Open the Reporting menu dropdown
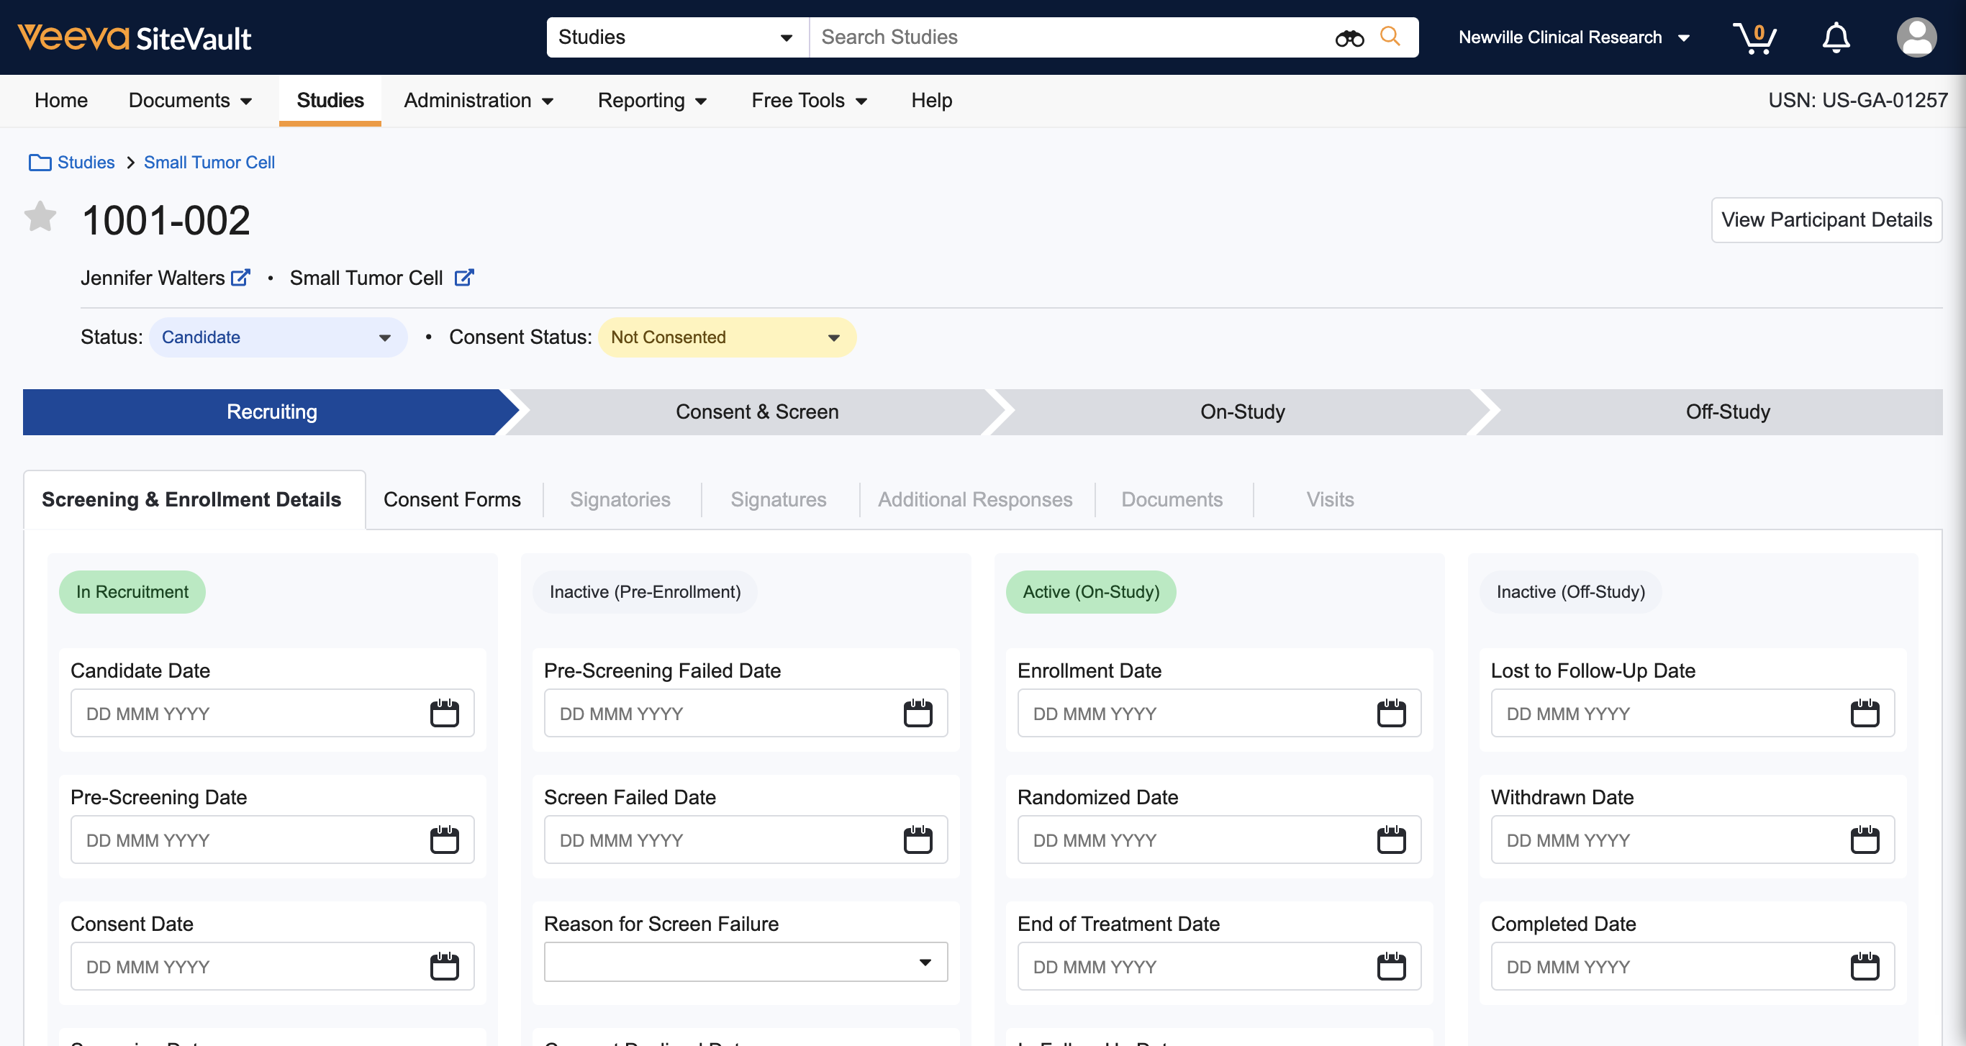Viewport: 1966px width, 1046px height. [x=653, y=101]
